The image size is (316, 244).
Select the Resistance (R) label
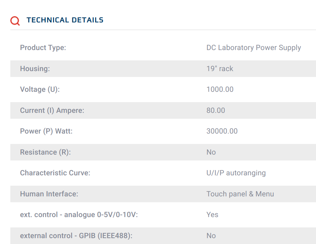click(45, 152)
